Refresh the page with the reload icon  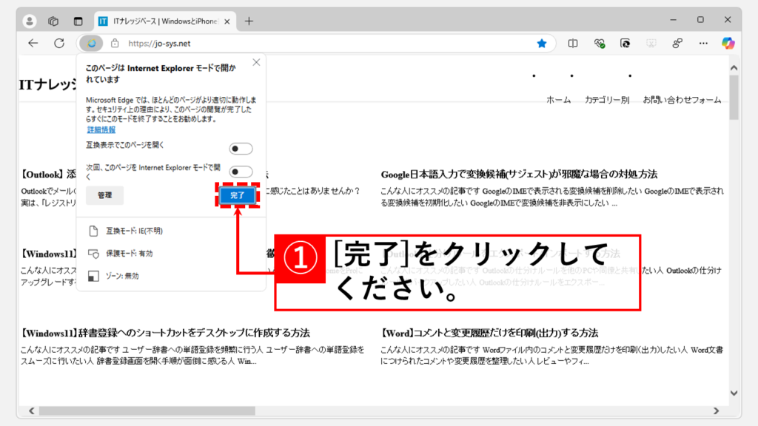tap(59, 44)
